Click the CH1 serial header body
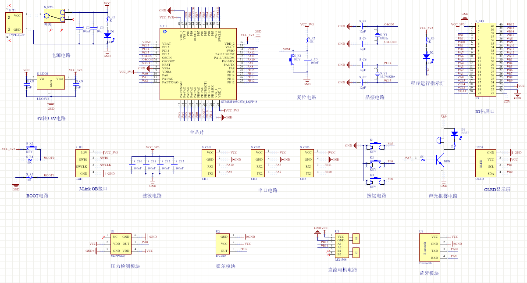Screen dimensions: 527x283 pos(210,163)
